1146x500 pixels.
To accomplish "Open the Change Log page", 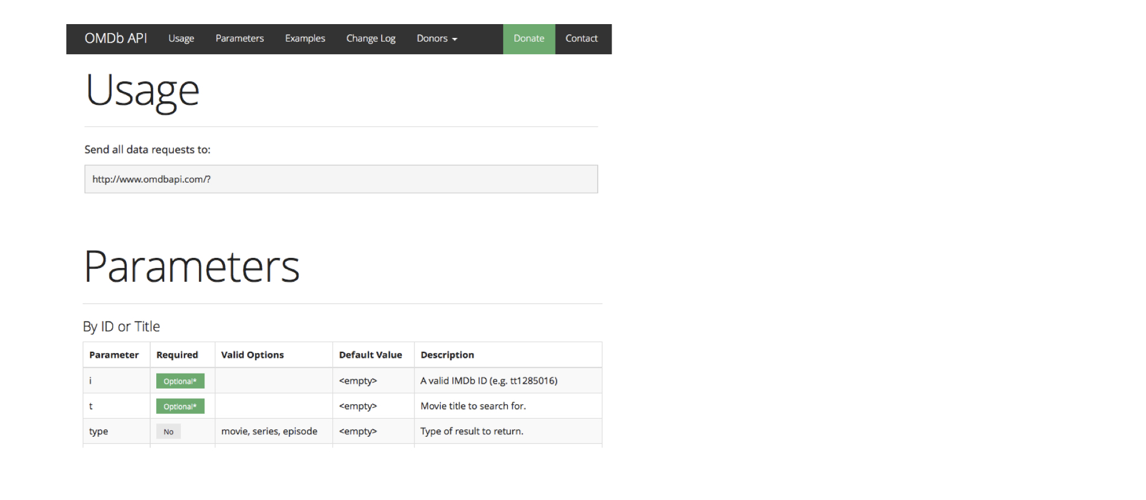I will pyautogui.click(x=370, y=39).
